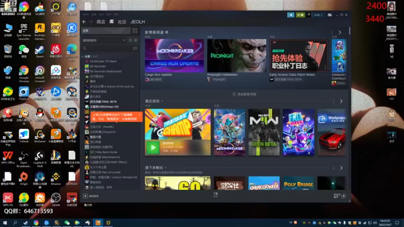The width and height of the screenshot is (404, 227).
Task: Click blue announcements megaphone button
Action: [291, 15]
